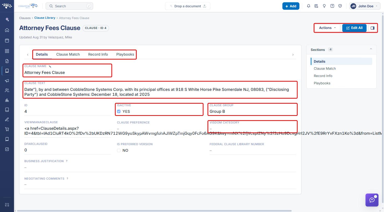Open the Actions dropdown
The image size is (384, 212).
(x=327, y=28)
